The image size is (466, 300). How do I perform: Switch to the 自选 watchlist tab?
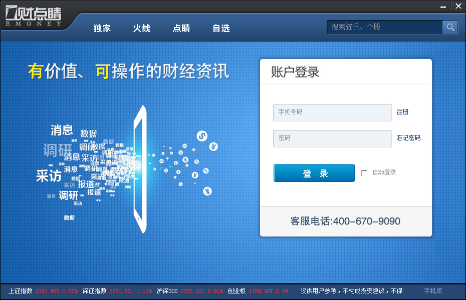click(221, 28)
